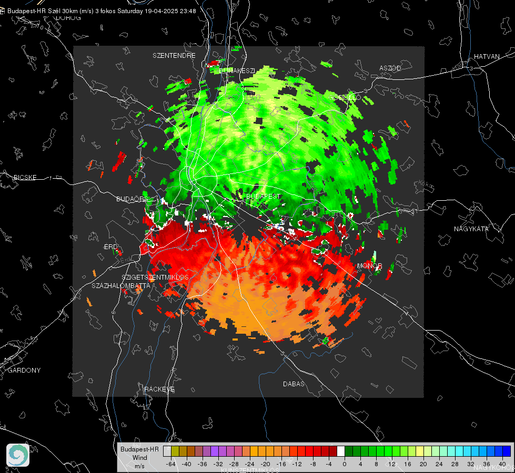This screenshot has height=473, width=515.
Task: Click the BUDAÖRS town label
Action: pyautogui.click(x=132, y=199)
